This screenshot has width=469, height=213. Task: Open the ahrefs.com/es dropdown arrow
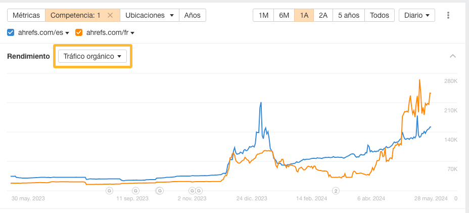coord(67,33)
